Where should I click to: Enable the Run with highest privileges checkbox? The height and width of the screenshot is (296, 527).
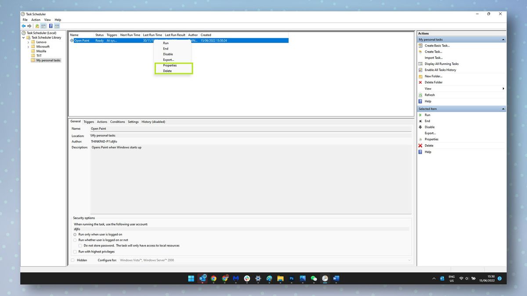[x=75, y=251]
